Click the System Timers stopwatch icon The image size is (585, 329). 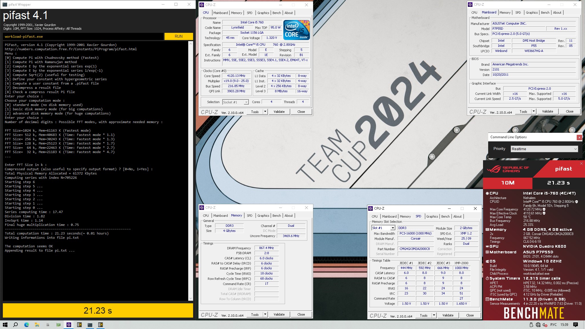487,278
